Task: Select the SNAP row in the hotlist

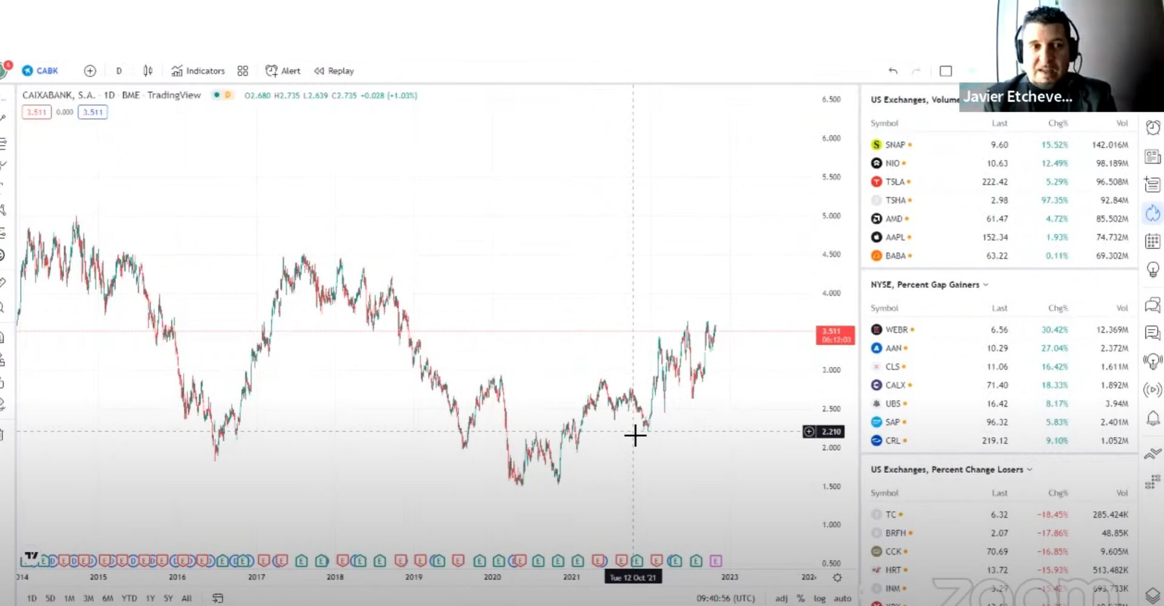Action: point(999,145)
